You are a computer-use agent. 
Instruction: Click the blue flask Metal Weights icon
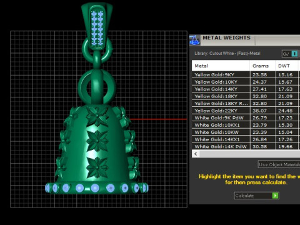point(194,40)
